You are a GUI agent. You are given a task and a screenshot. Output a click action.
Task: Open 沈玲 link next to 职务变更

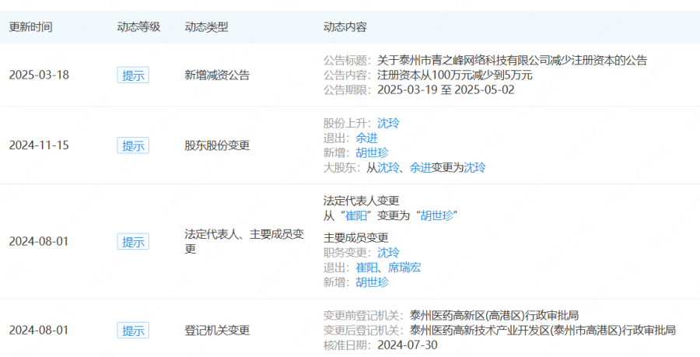pyautogui.click(x=388, y=253)
